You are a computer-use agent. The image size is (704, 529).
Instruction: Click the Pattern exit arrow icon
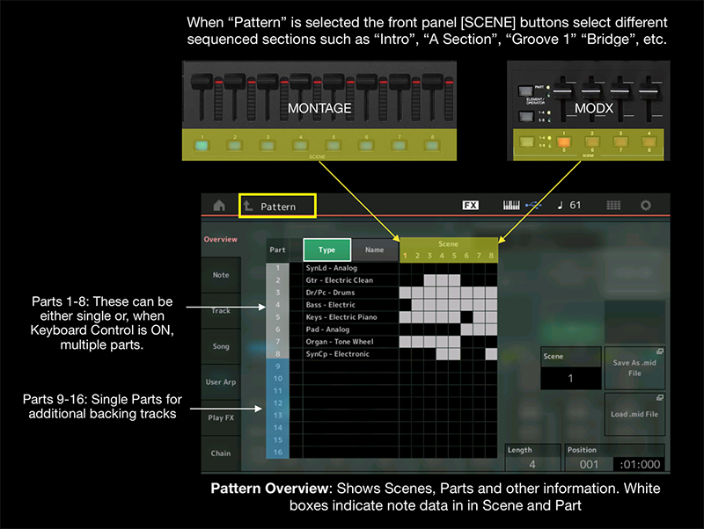coord(248,206)
